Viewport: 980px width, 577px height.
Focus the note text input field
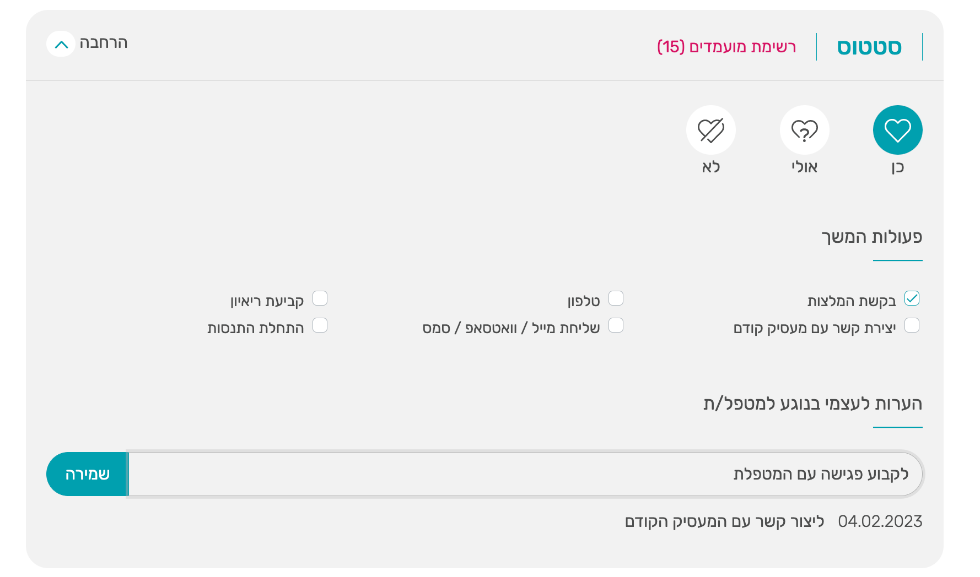click(525, 474)
